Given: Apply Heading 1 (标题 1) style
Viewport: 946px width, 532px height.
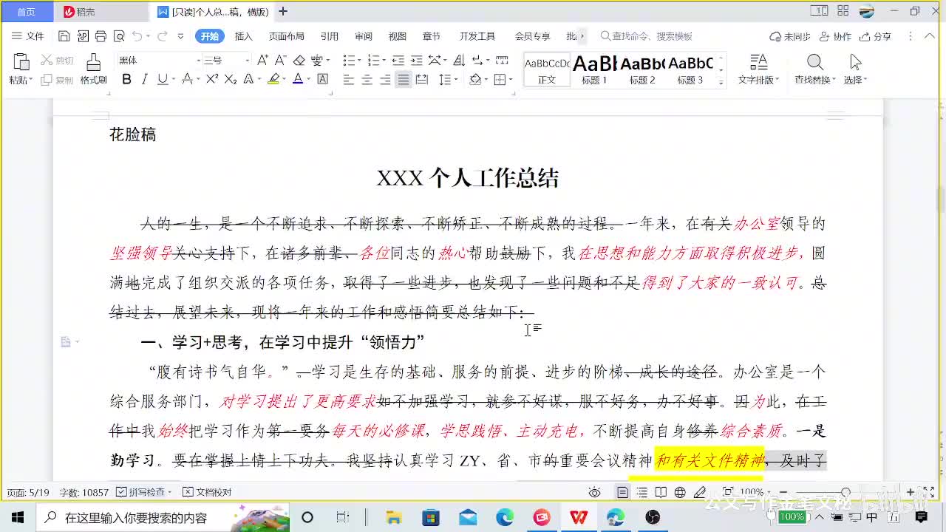Looking at the screenshot, I should [x=594, y=69].
